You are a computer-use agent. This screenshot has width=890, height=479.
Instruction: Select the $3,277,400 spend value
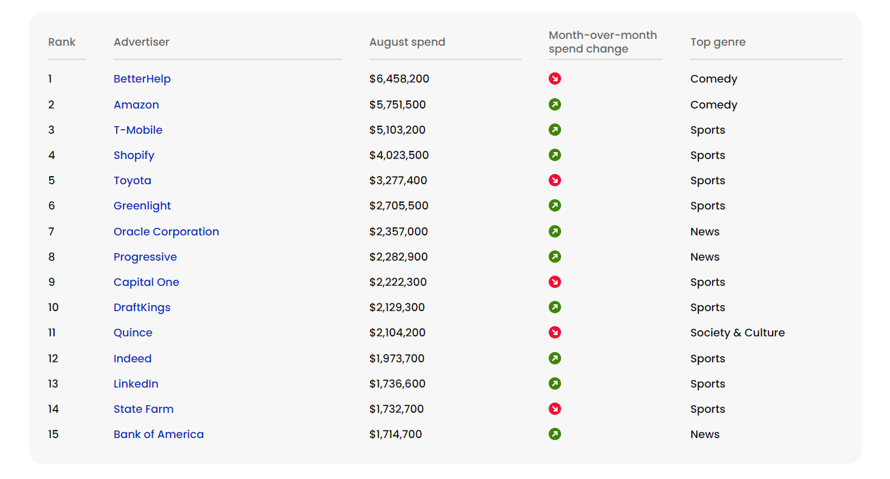[x=398, y=180]
